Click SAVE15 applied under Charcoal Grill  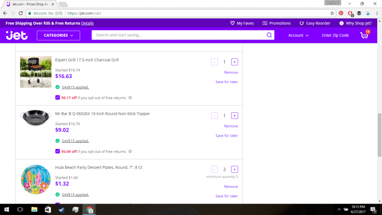(75, 87)
